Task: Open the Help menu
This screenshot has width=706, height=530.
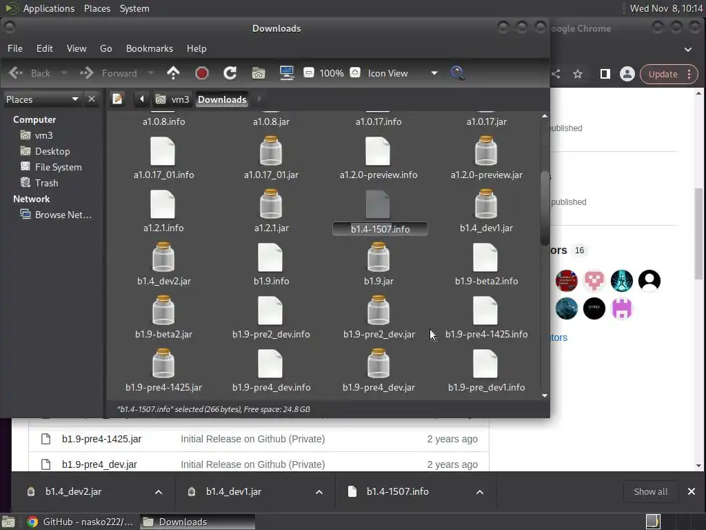Action: pyautogui.click(x=196, y=48)
